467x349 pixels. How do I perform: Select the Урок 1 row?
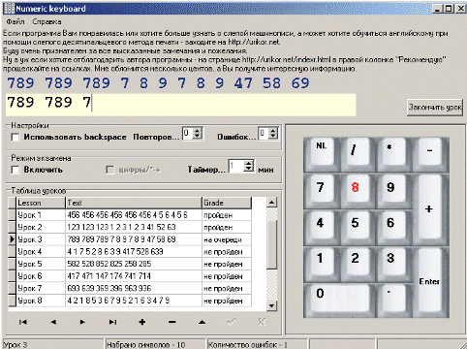click(x=130, y=215)
